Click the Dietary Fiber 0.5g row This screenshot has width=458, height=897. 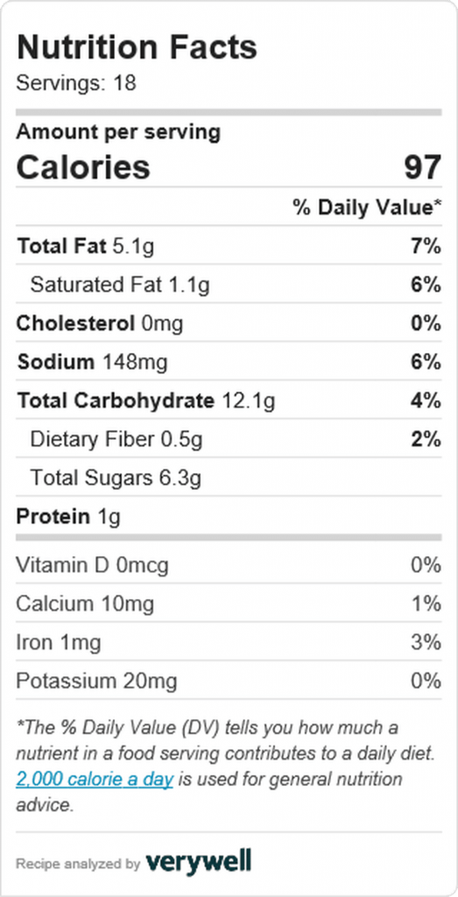pyautogui.click(x=229, y=439)
